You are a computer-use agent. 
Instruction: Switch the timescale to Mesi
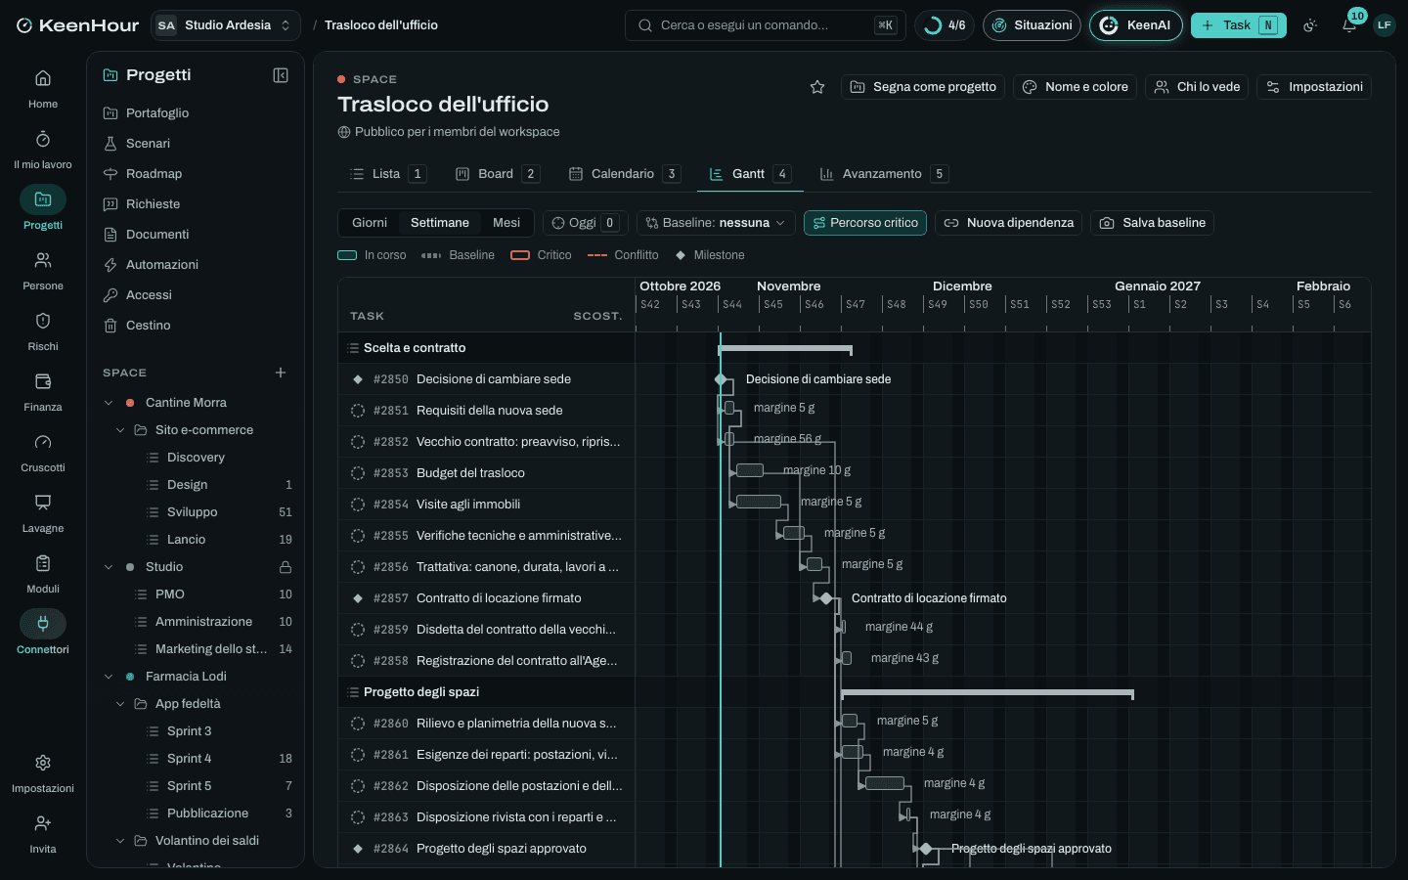click(x=506, y=223)
